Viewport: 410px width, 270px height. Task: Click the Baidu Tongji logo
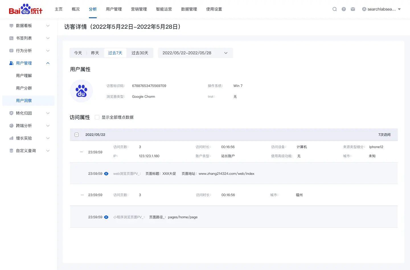tap(25, 9)
